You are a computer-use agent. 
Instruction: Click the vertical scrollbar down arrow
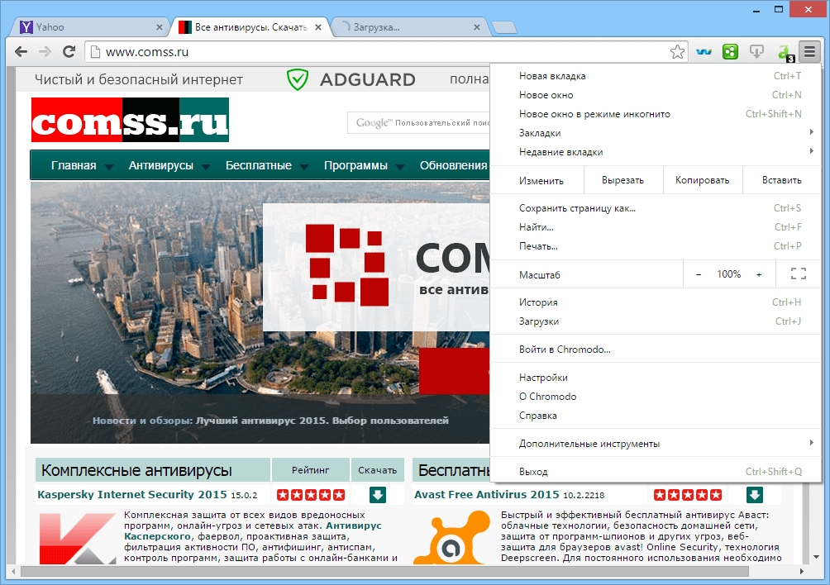816,557
